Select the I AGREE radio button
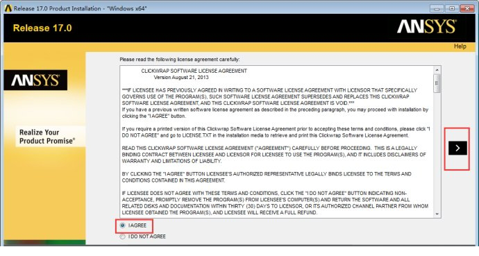The width and height of the screenshot is (479, 256). click(122, 225)
